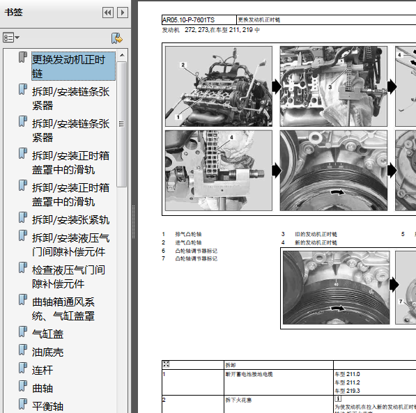Click legend text 旧的发动机正时链
The image size is (416, 413).
click(316, 234)
